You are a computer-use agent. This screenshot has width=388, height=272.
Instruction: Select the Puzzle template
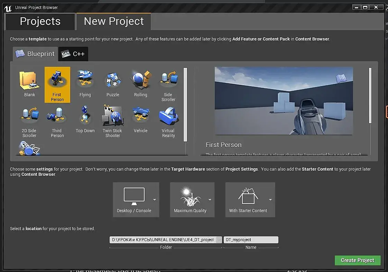tap(113, 85)
